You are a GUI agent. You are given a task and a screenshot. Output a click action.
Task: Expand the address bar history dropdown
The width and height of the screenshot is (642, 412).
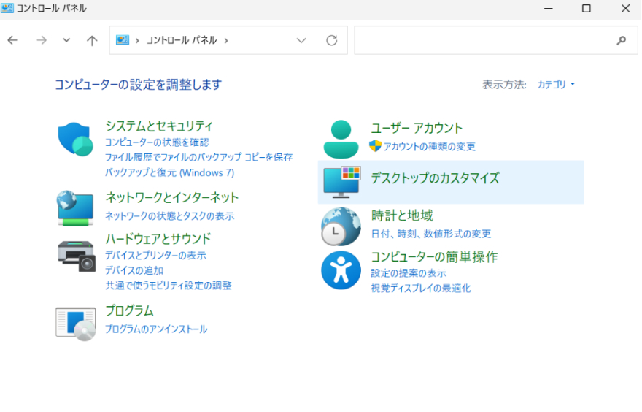click(x=301, y=40)
